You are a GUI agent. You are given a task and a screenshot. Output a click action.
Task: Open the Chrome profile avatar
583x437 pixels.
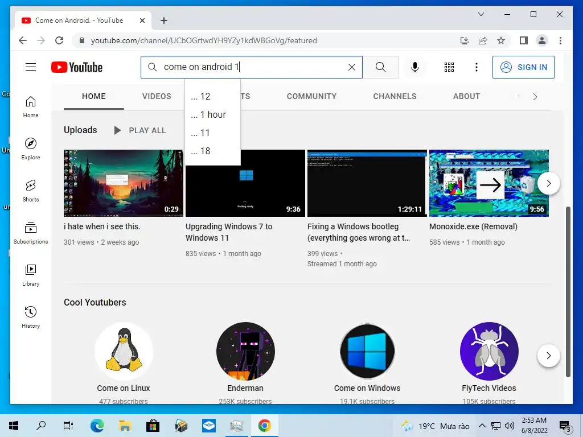pos(542,40)
